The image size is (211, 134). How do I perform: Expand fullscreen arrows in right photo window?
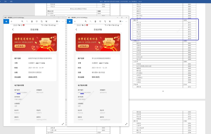pos(126,124)
